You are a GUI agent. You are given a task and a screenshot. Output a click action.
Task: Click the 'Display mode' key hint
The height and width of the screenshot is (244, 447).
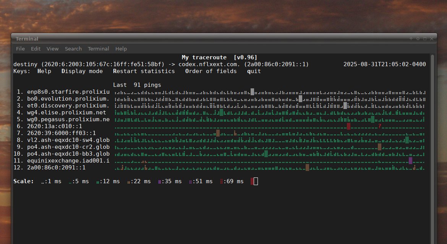click(x=82, y=71)
